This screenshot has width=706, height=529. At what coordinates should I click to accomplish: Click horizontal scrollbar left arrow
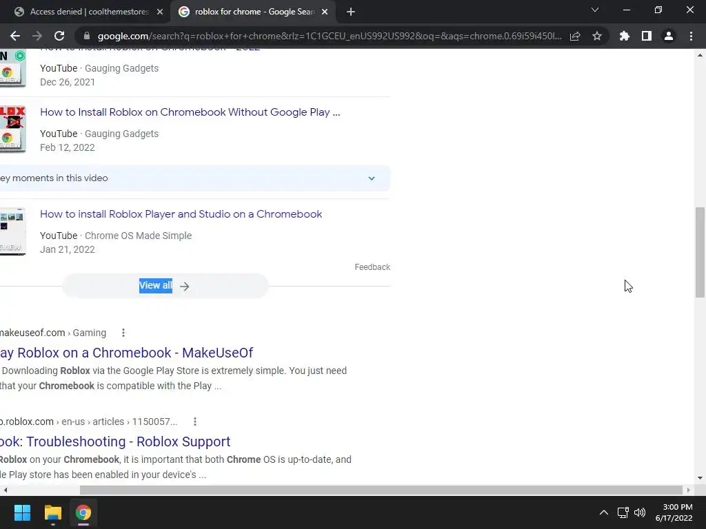click(x=5, y=490)
